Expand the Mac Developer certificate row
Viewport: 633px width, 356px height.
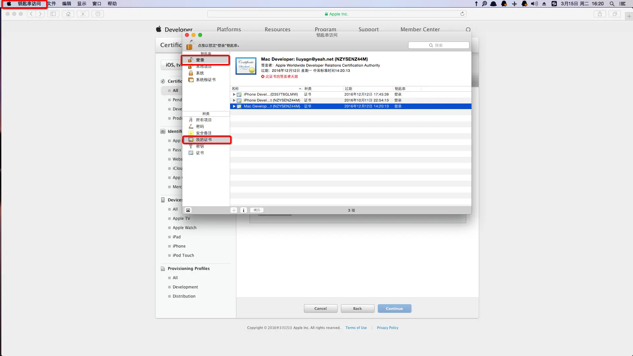pos(234,106)
